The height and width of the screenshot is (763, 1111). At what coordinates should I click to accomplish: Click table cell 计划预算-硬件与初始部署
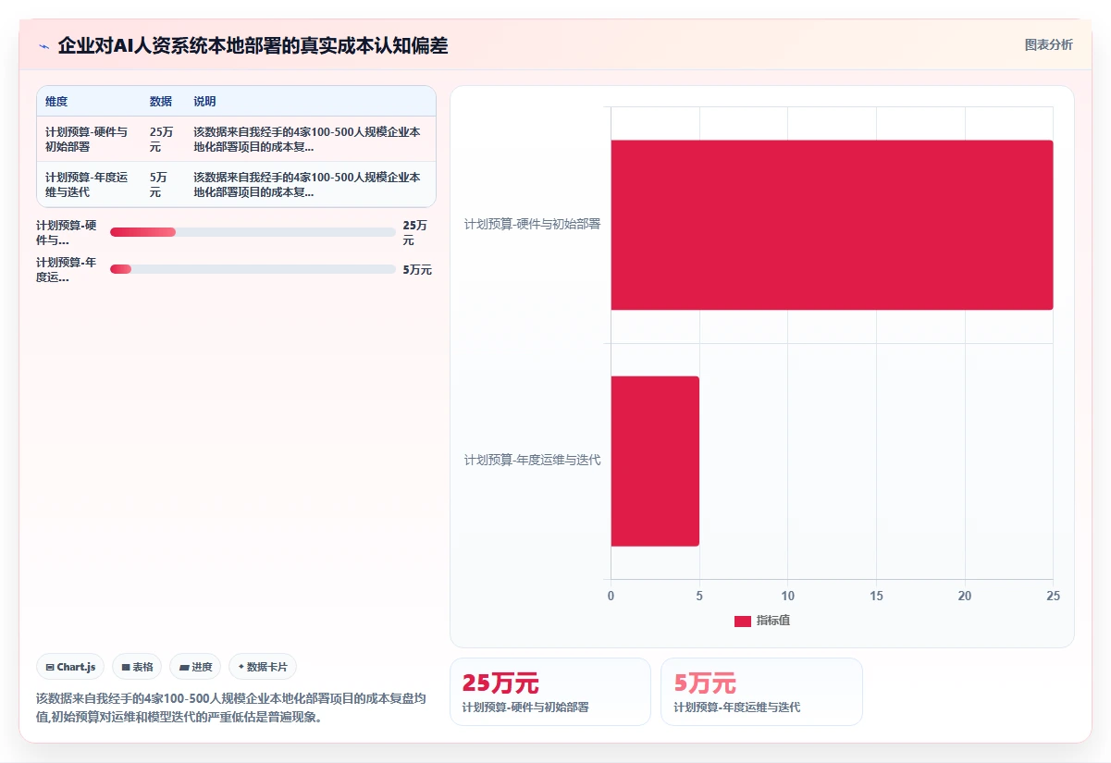click(x=88, y=140)
